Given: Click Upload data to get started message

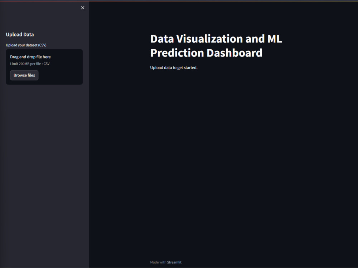Looking at the screenshot, I should [174, 67].
